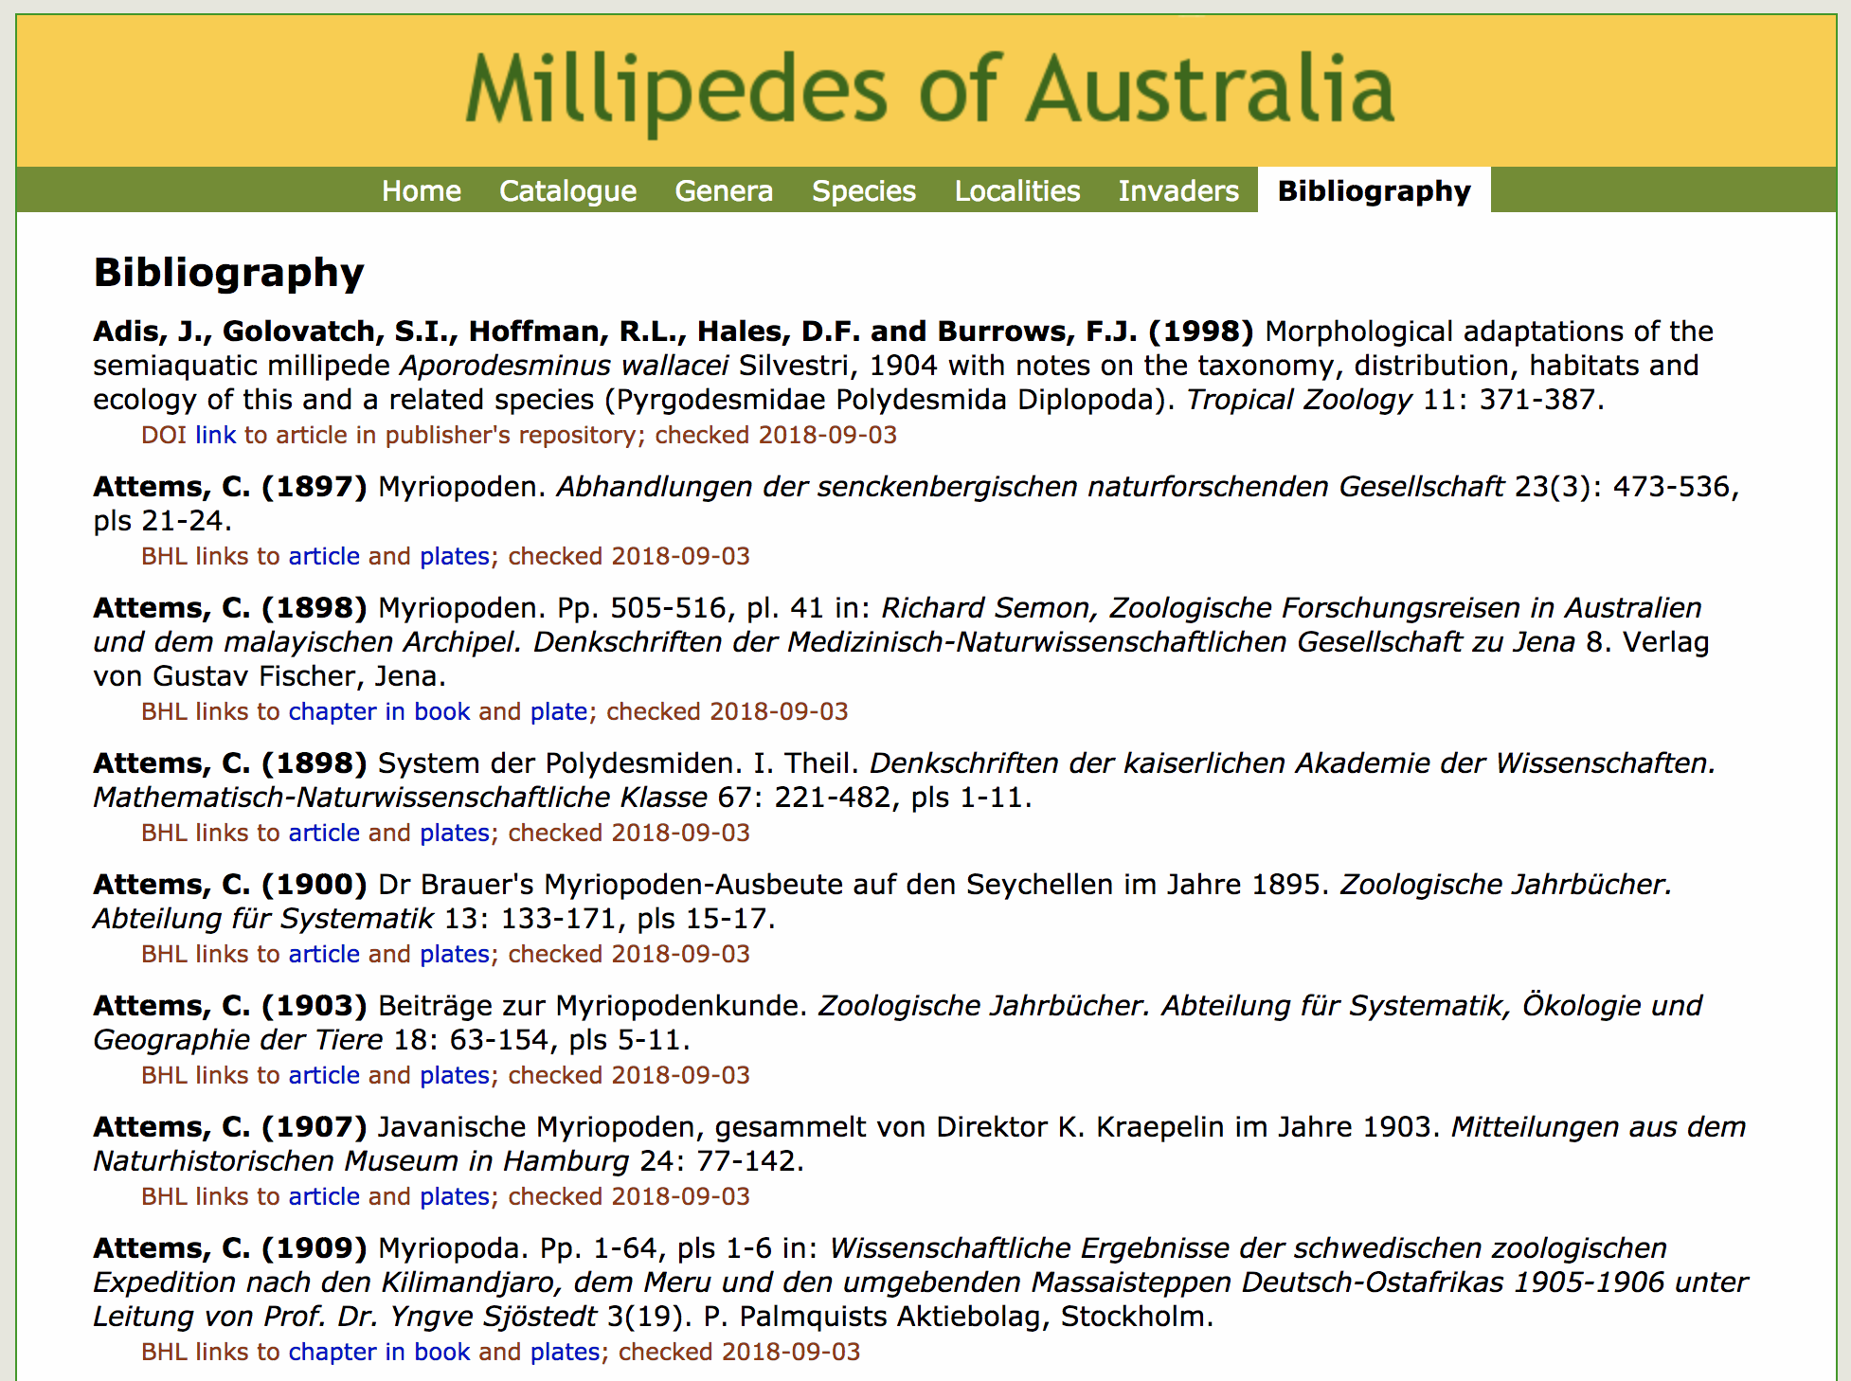Open article link for System der Polydesmiden
1851x1381 pixels.
click(x=324, y=833)
